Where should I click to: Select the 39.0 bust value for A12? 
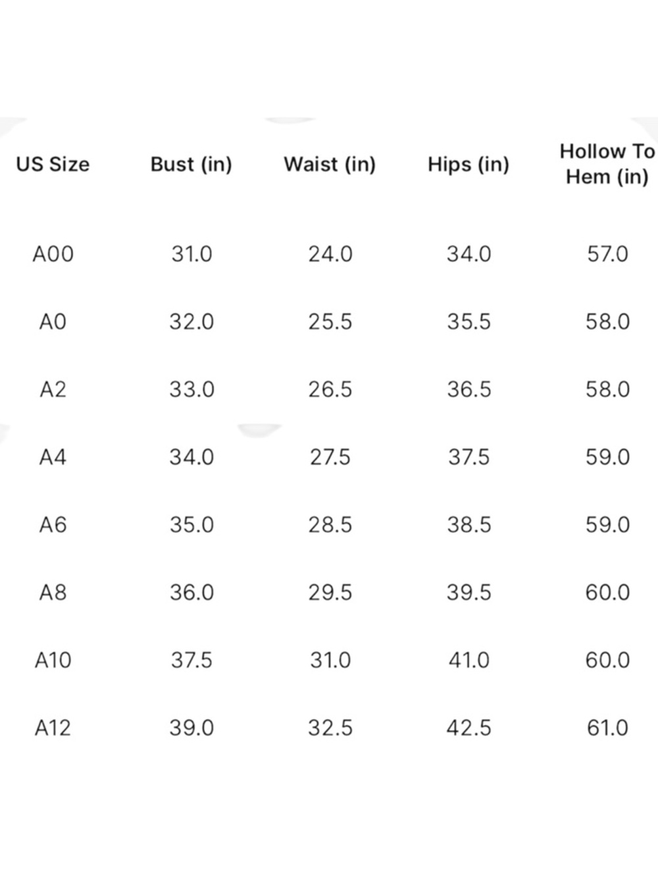tap(191, 728)
